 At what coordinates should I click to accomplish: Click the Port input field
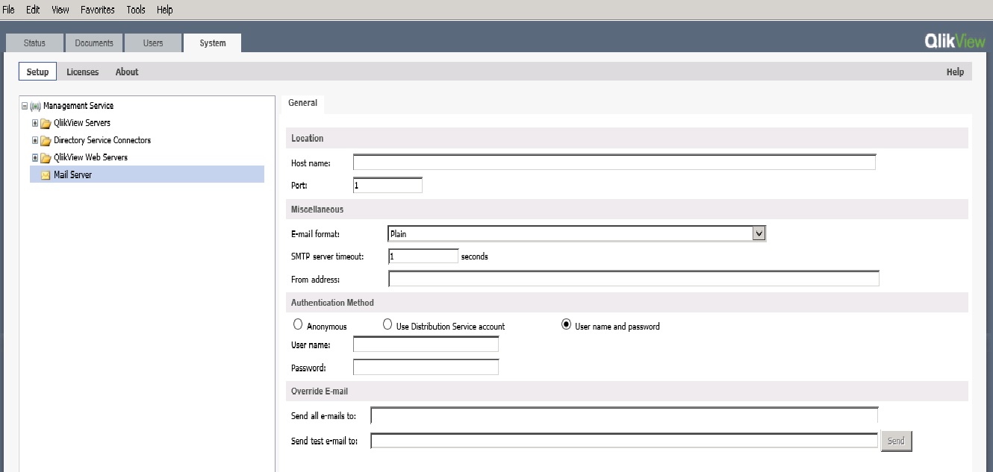coord(387,185)
